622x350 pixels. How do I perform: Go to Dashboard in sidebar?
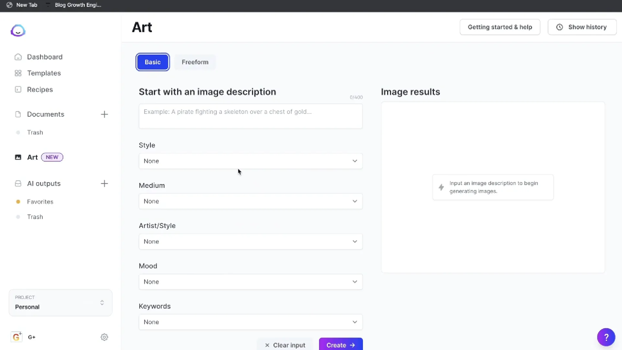[45, 57]
